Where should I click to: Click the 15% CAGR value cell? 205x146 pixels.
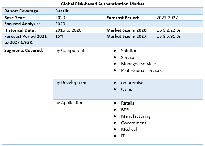59,37
